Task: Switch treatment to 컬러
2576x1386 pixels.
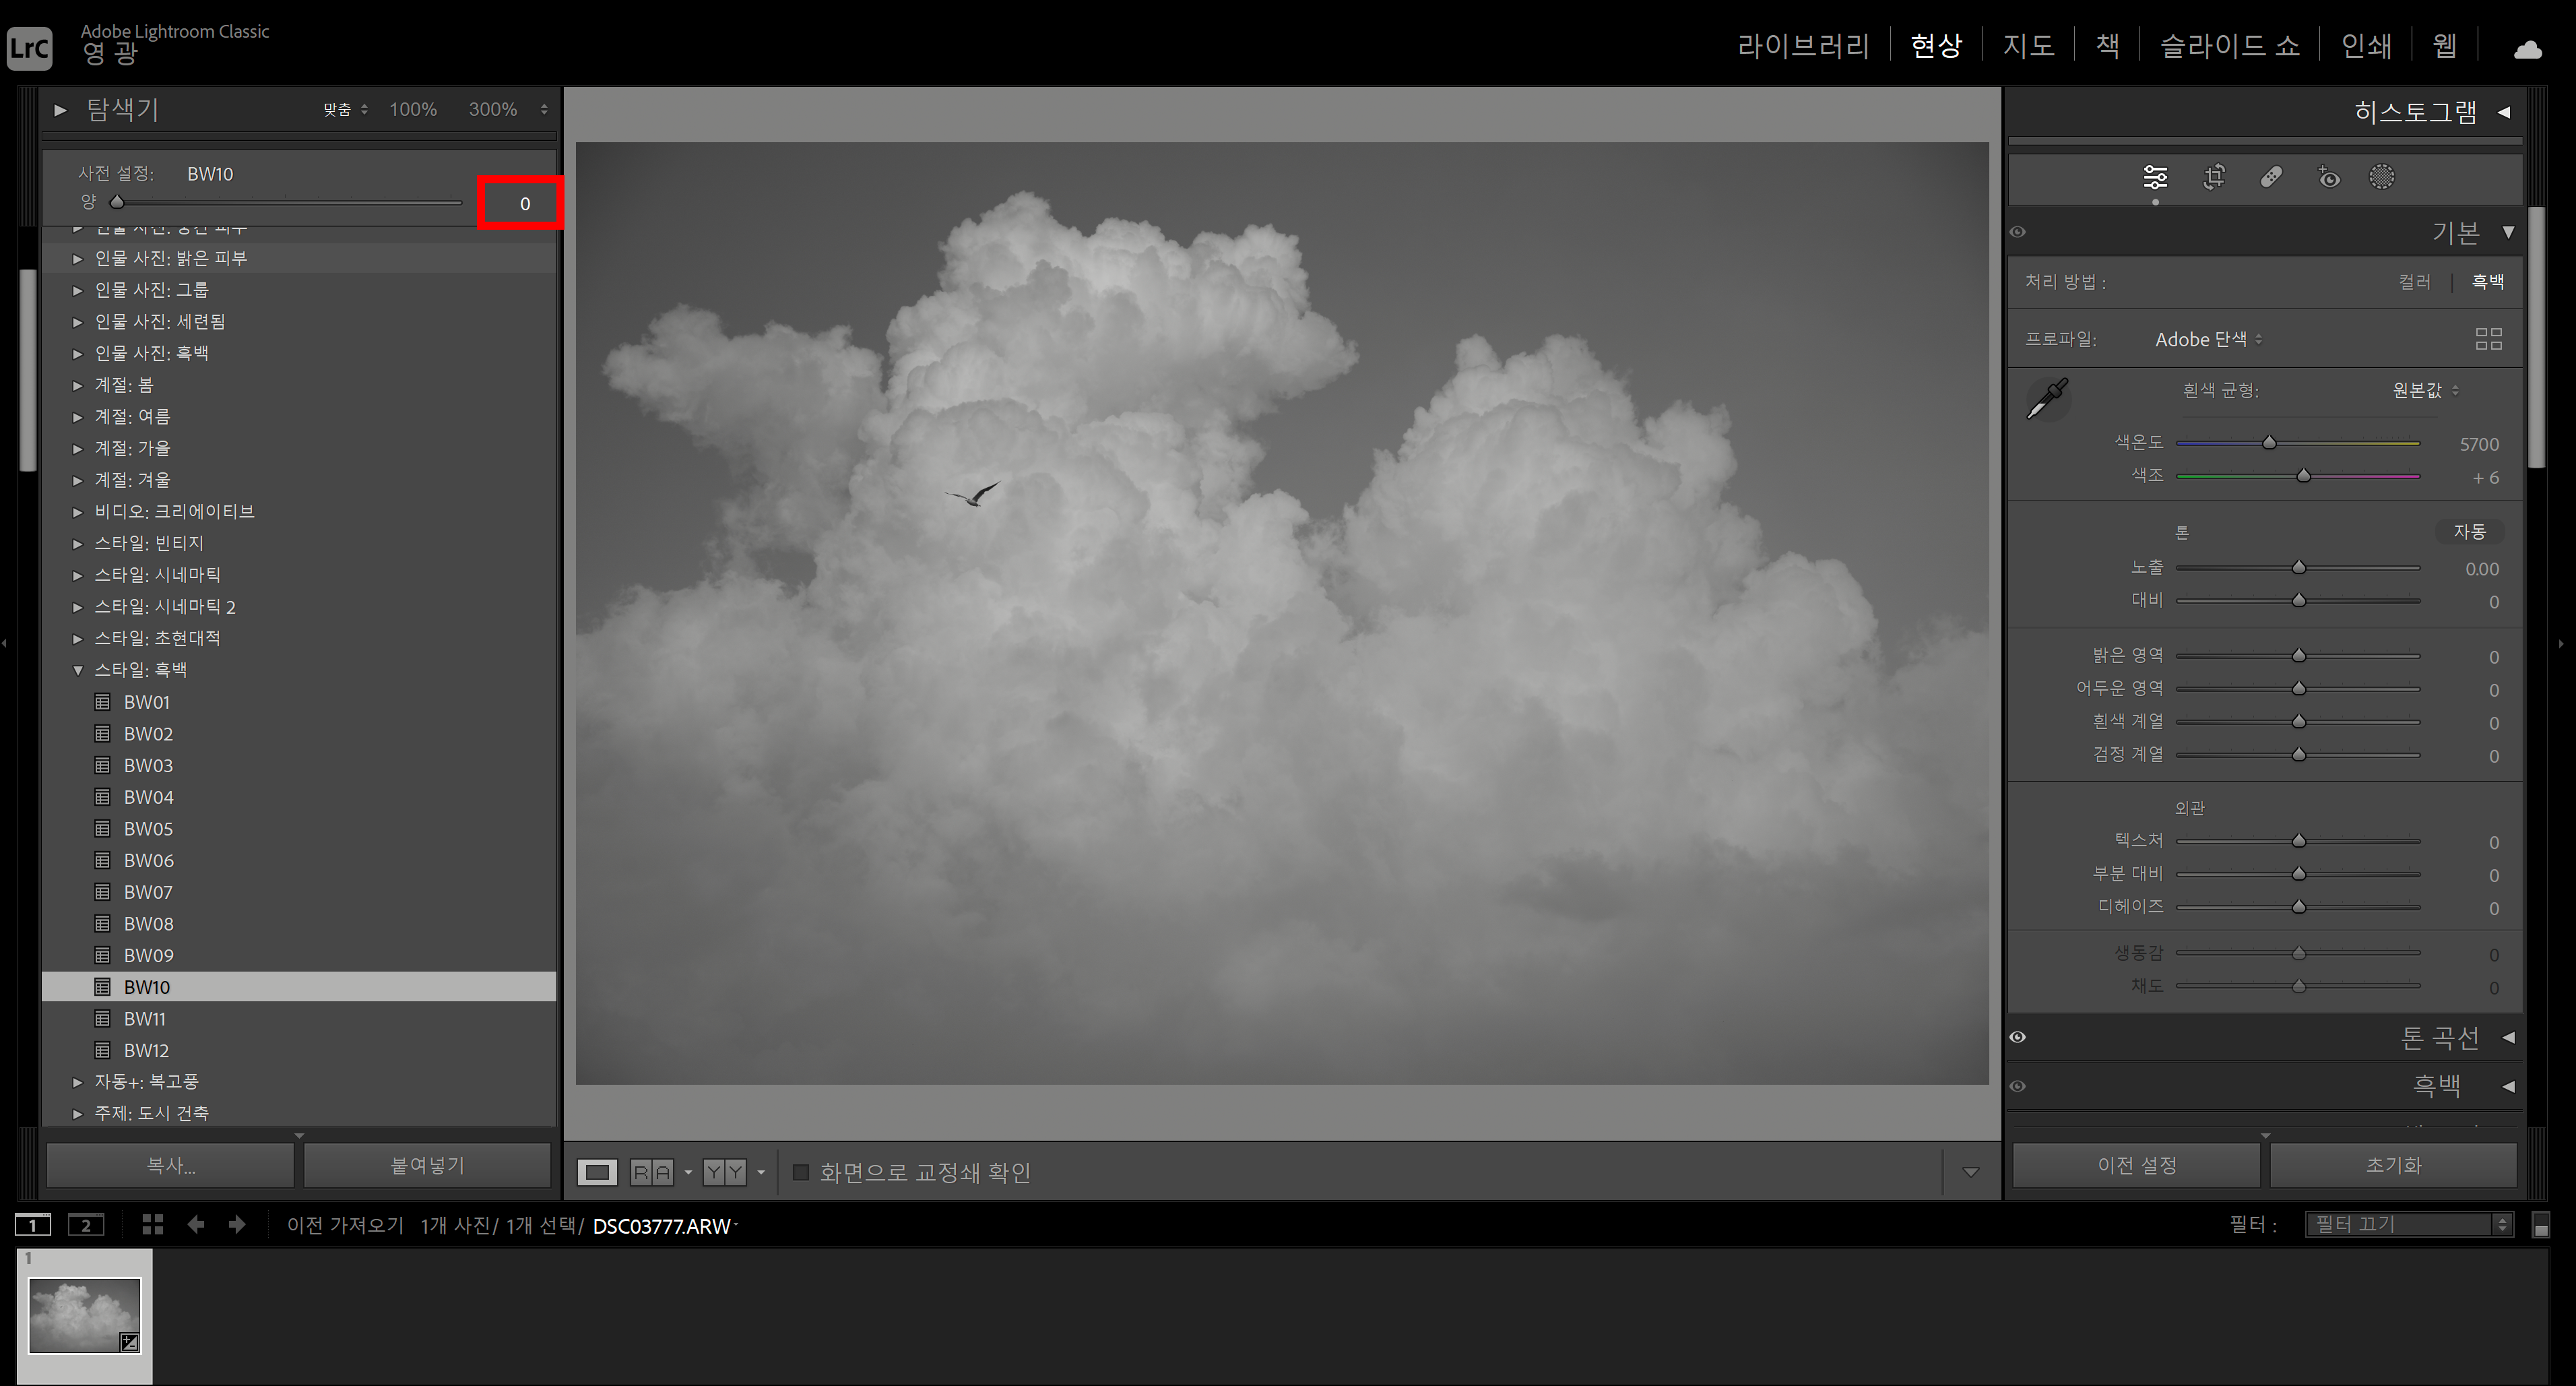Action: [x=2414, y=282]
